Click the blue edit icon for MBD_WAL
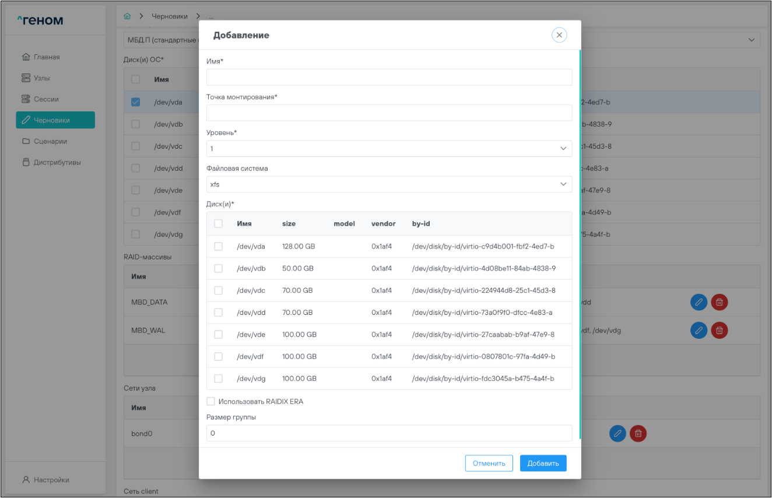Screen dimensions: 772x498 (699, 330)
